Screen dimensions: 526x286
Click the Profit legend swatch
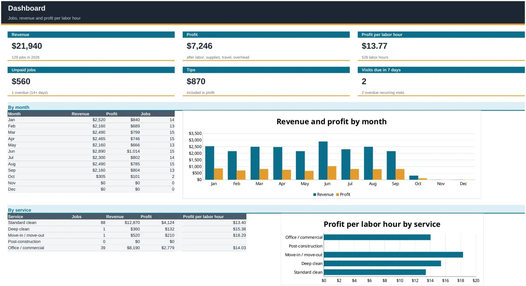coord(338,195)
